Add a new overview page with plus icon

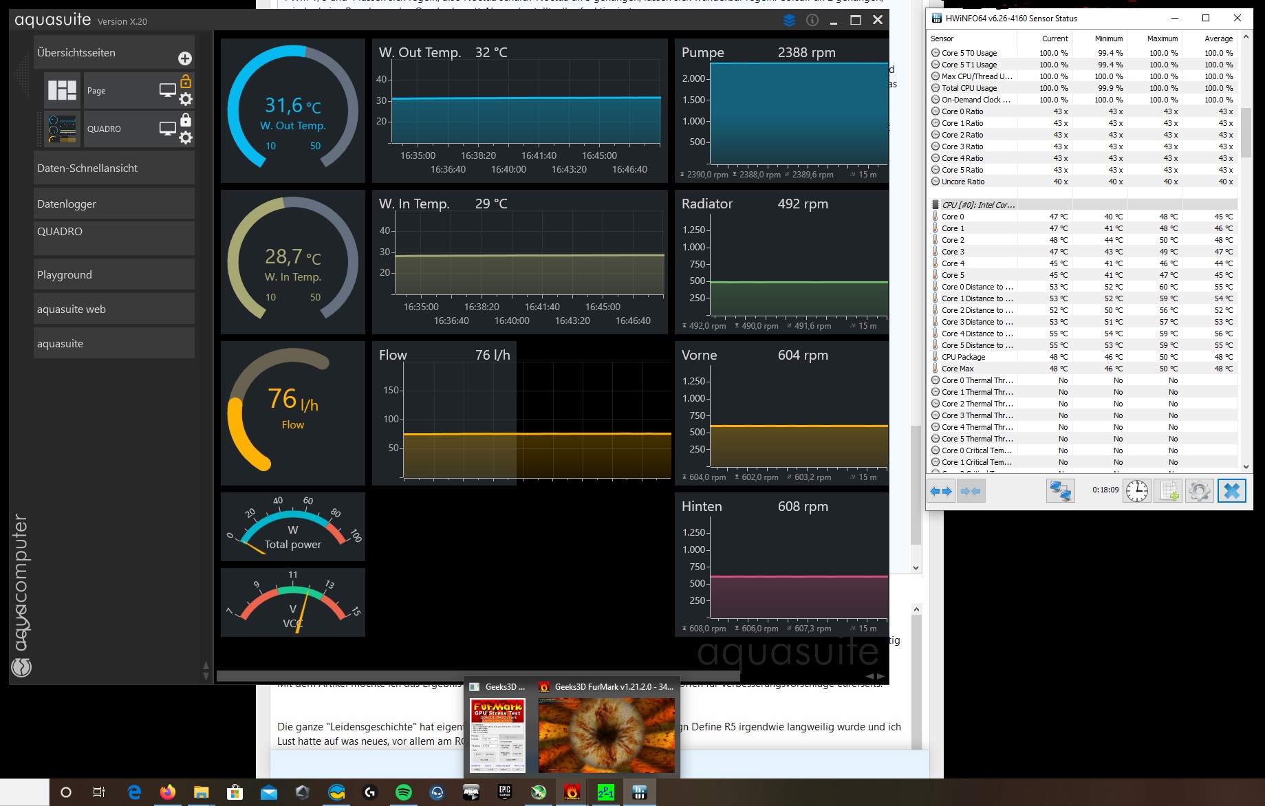point(184,58)
